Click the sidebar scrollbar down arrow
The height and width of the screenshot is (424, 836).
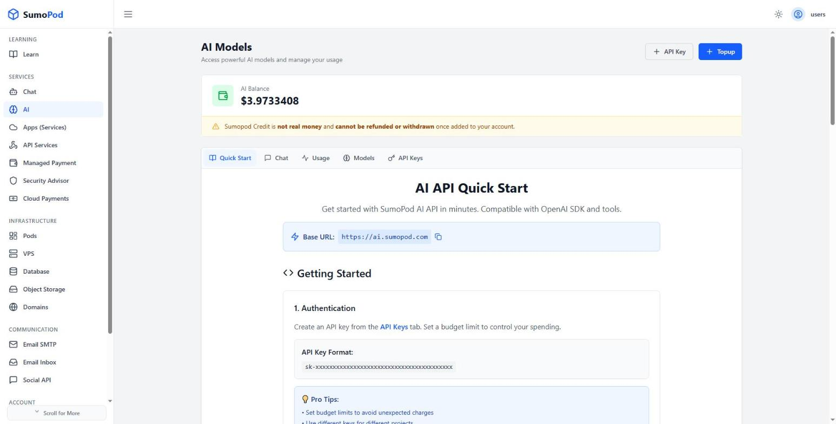(x=110, y=401)
